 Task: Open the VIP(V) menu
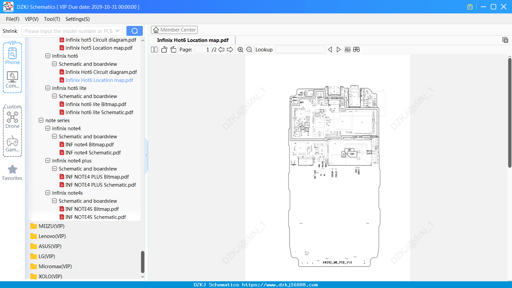(32, 19)
